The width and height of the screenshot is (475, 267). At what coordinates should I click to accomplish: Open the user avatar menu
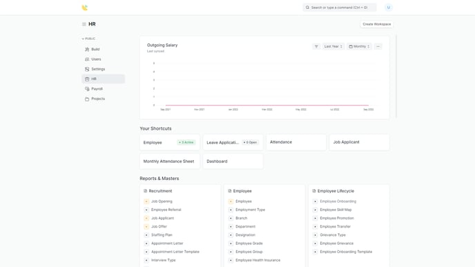389,8
